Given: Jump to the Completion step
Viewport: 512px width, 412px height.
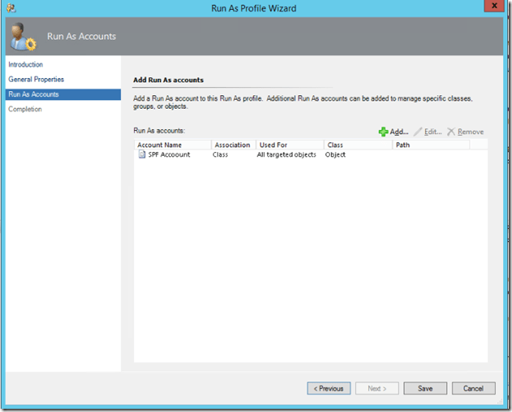Looking at the screenshot, I should [25, 109].
